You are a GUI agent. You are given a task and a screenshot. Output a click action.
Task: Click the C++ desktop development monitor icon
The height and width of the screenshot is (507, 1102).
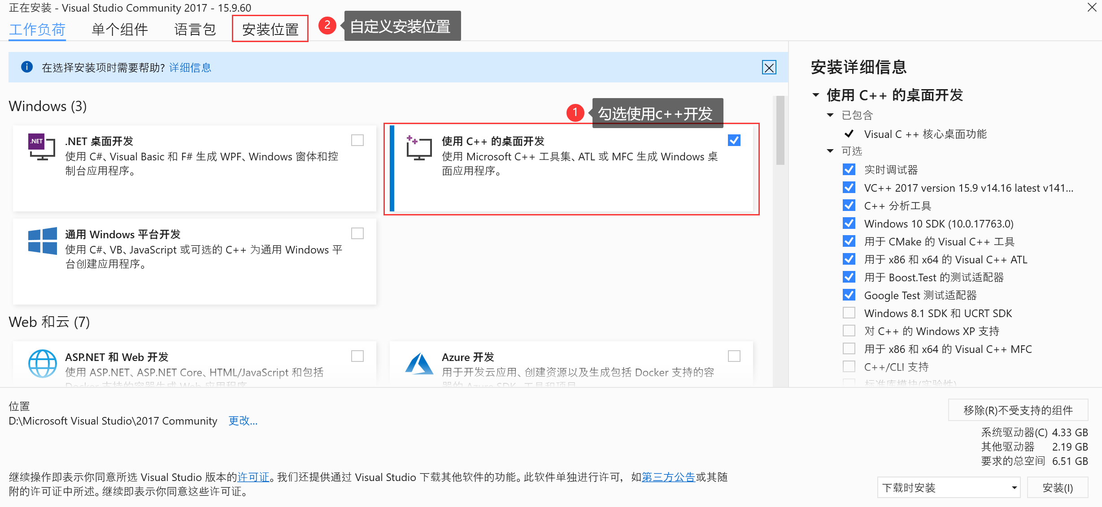[418, 148]
